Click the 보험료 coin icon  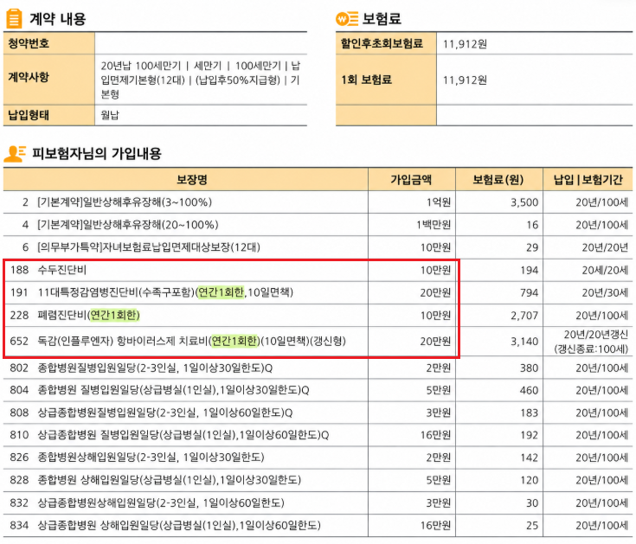tap(347, 19)
